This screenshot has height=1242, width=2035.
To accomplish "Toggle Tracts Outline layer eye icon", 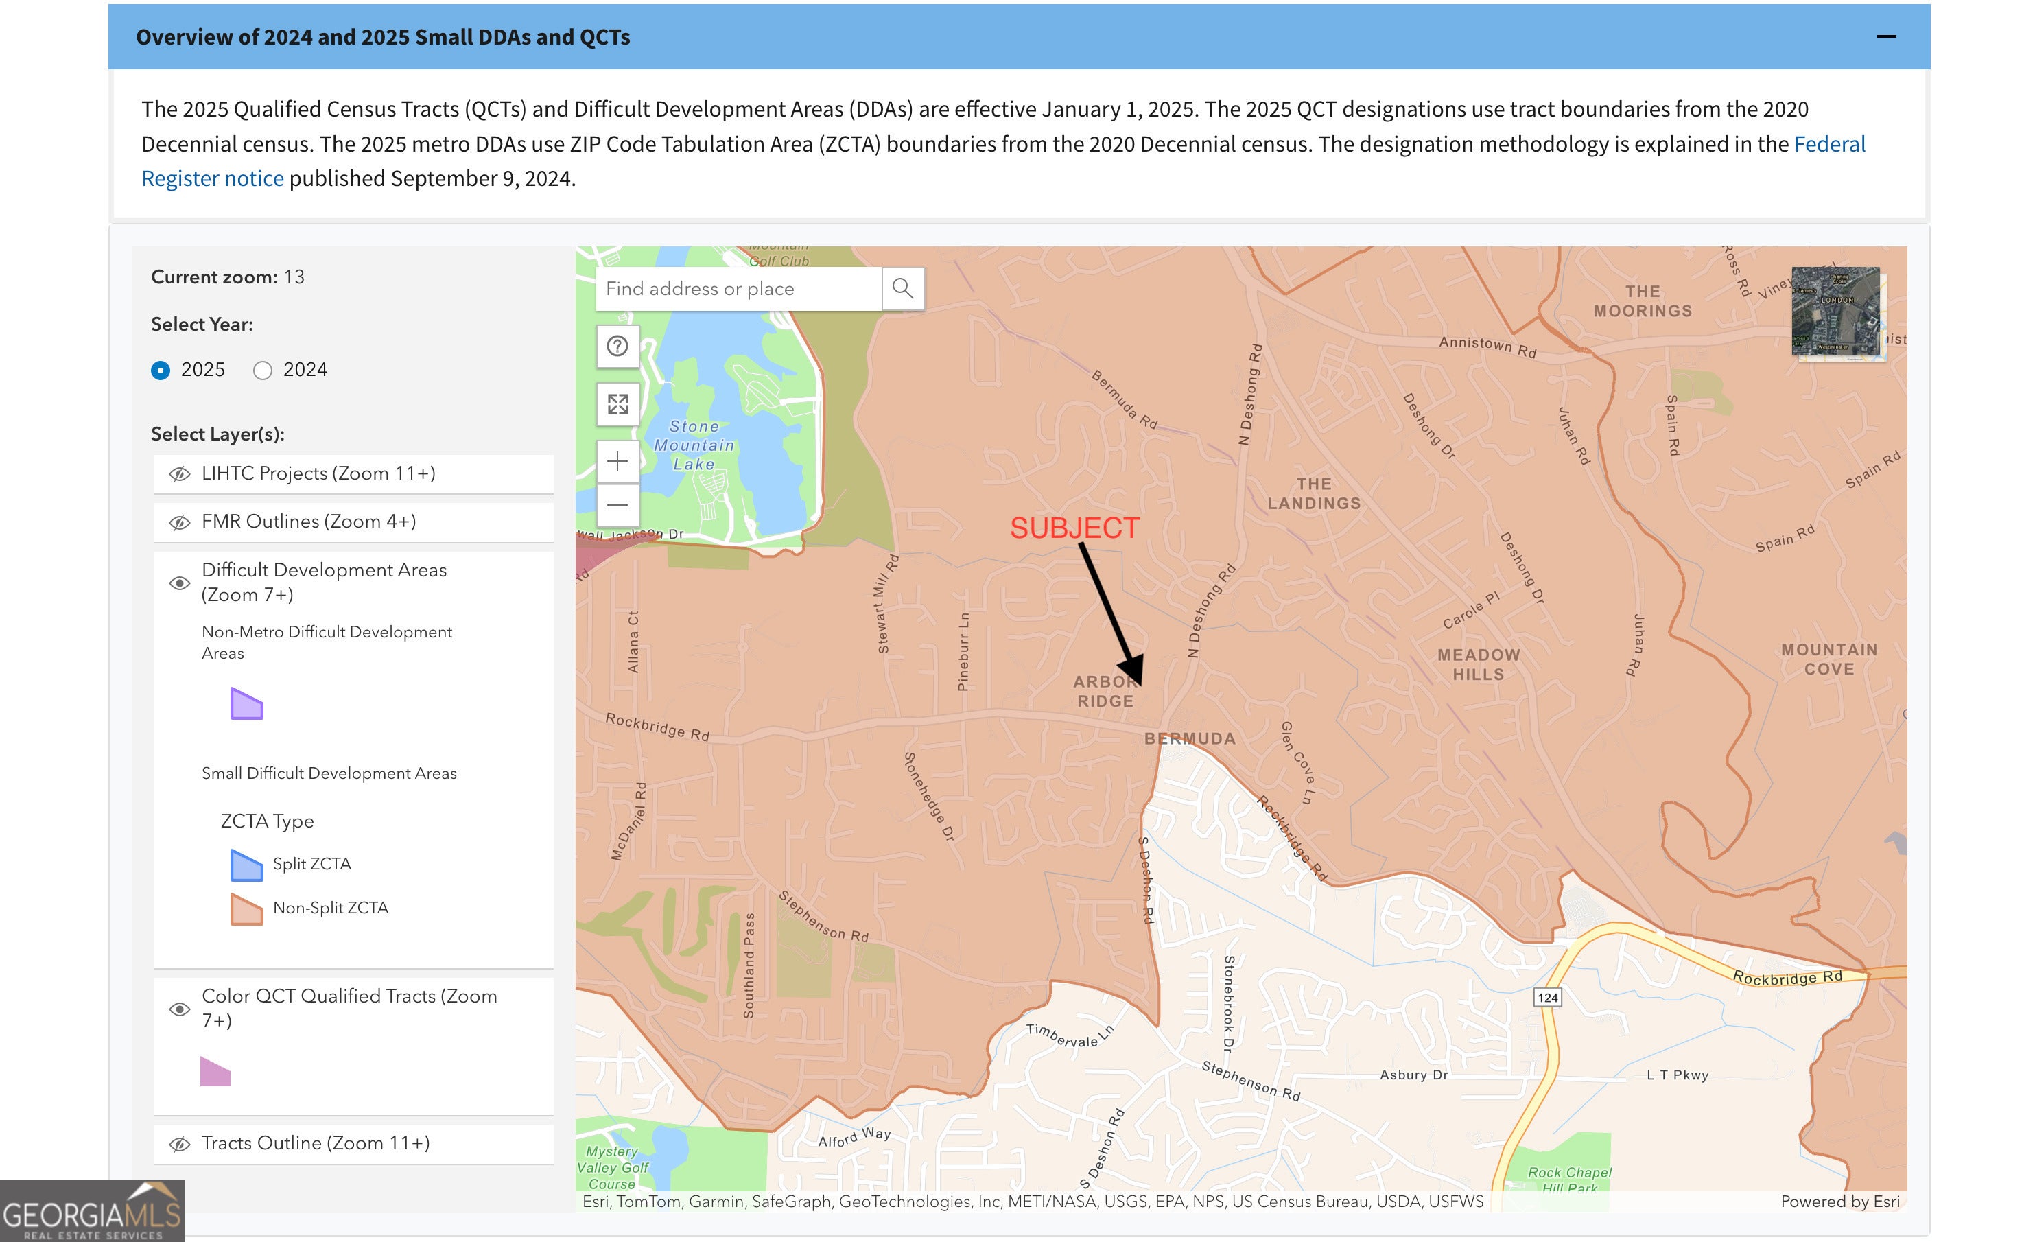I will [179, 1144].
